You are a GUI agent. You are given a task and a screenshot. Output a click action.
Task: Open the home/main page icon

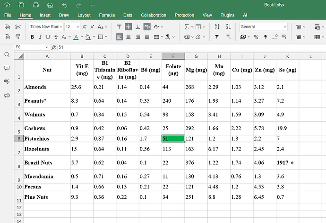pyautogui.click(x=7, y=5)
